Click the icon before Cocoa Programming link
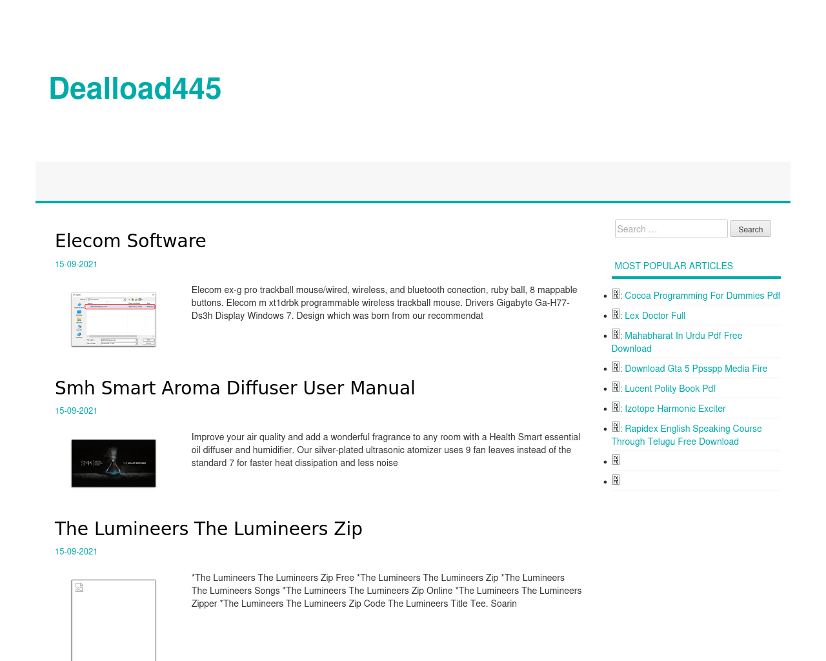 pos(616,294)
